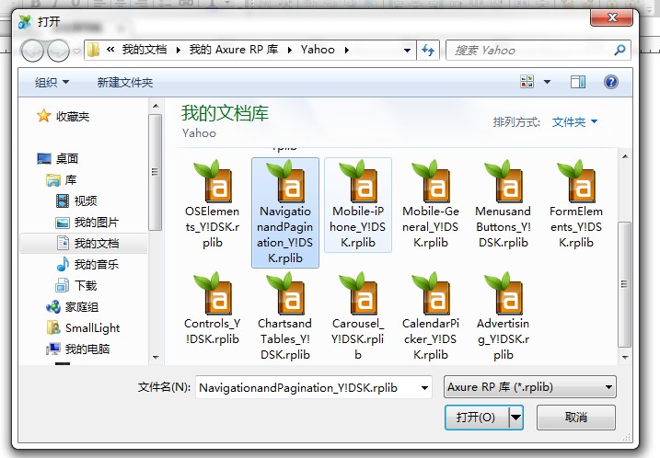Open the 文件名 history dropdown arrow
The width and height of the screenshot is (660, 458).
point(424,388)
